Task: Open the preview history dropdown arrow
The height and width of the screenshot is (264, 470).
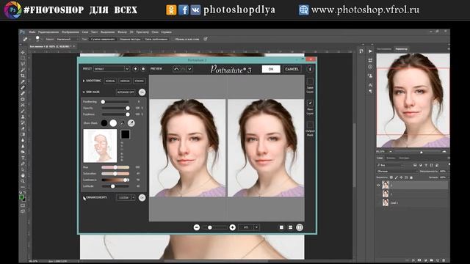Action: click(x=189, y=69)
